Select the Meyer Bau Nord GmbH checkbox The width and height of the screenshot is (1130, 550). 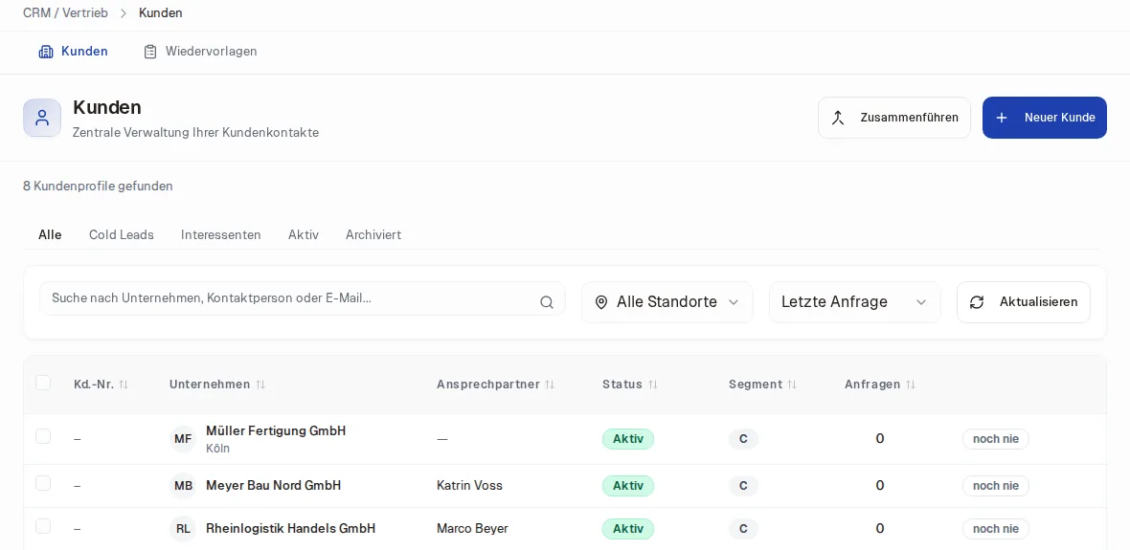click(43, 483)
